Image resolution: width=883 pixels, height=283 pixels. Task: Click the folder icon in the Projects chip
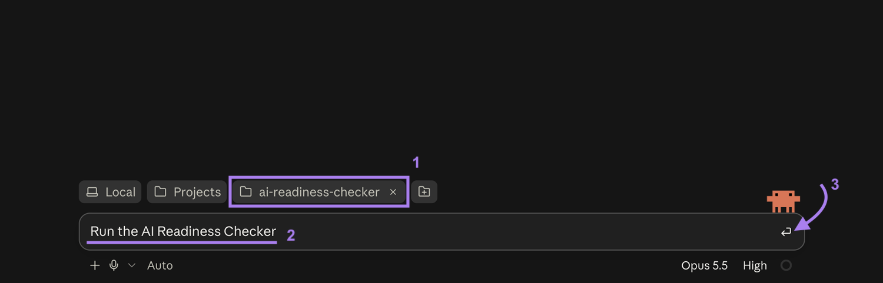coord(160,192)
